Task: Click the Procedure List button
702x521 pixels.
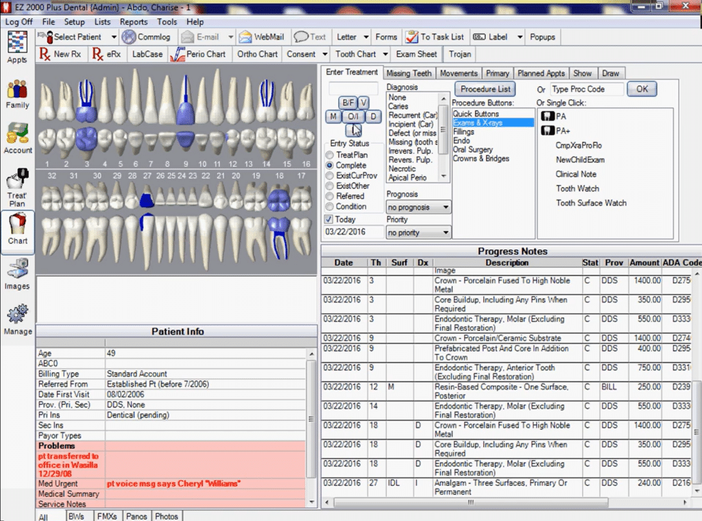Action: coord(485,89)
